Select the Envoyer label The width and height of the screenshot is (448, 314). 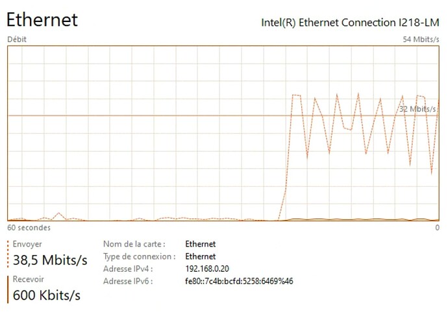tap(27, 244)
